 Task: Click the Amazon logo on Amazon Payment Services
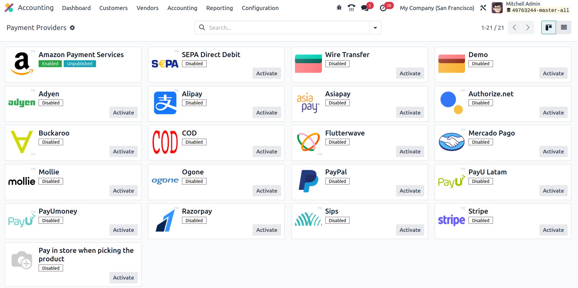(22, 63)
